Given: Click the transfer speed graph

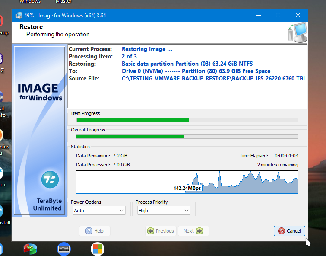Looking at the screenshot, I should [x=187, y=182].
